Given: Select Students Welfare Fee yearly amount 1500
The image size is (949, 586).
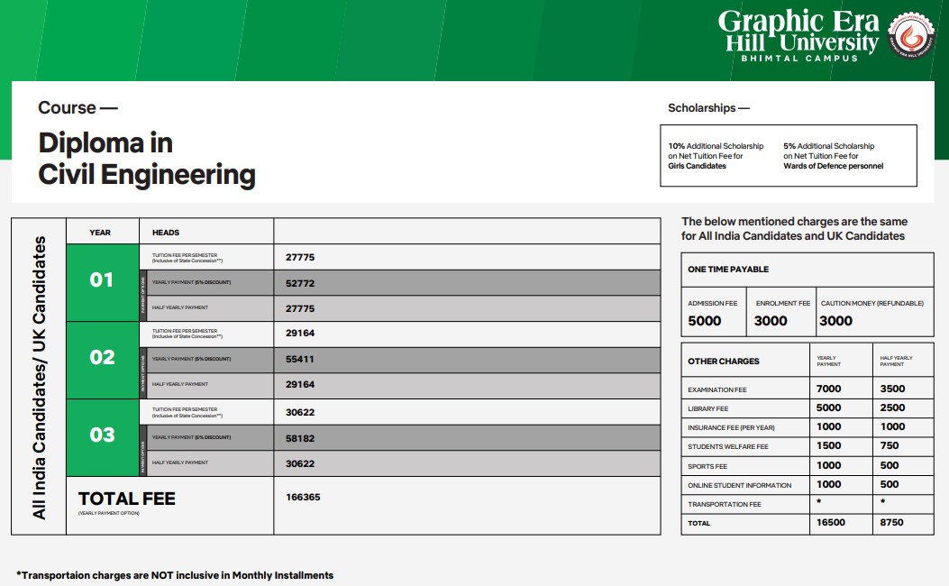Looking at the screenshot, I should tap(828, 445).
